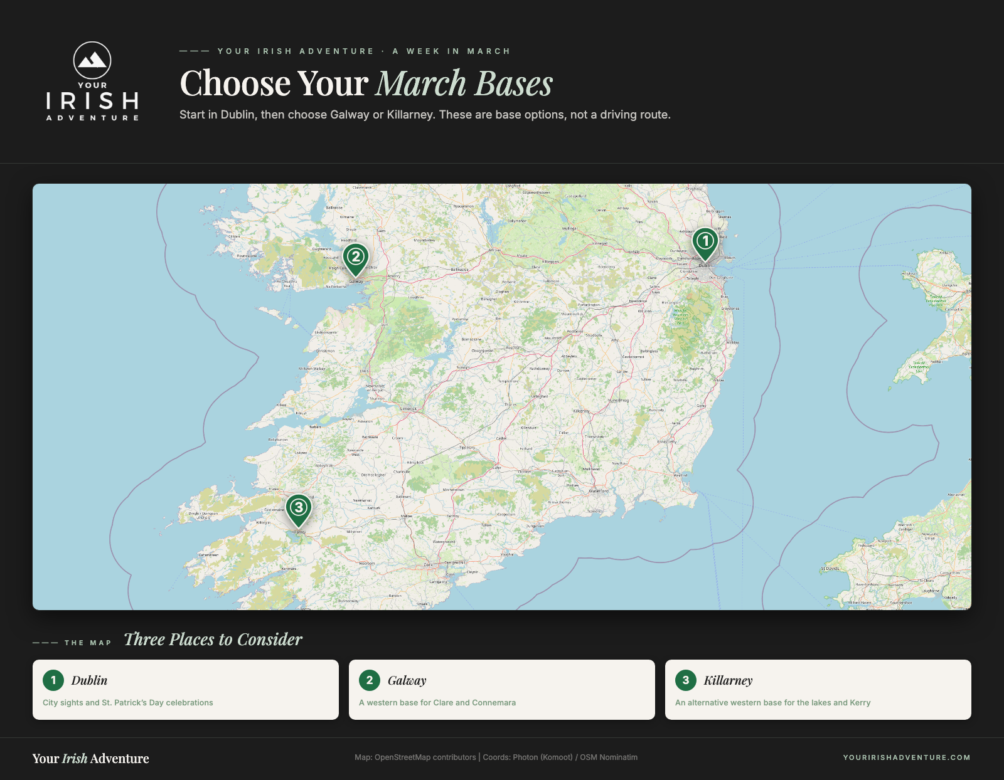Click the Your Irish Adventure mountain logo
Screen dimensions: 1004x780
92,82
